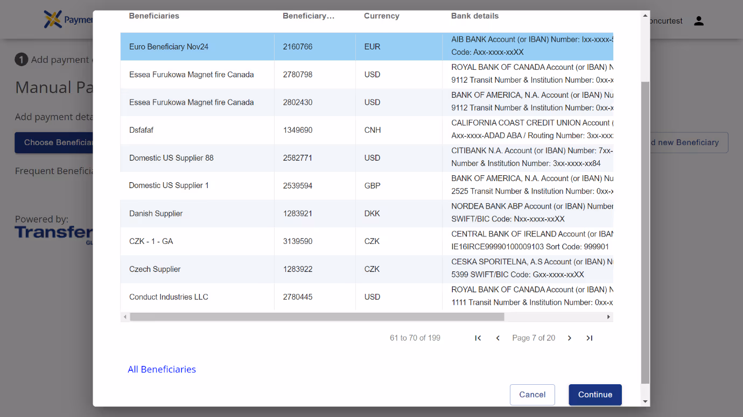Select the CZK - 1 - GA beneficiary
Image resolution: width=743 pixels, height=417 pixels.
[x=367, y=241]
